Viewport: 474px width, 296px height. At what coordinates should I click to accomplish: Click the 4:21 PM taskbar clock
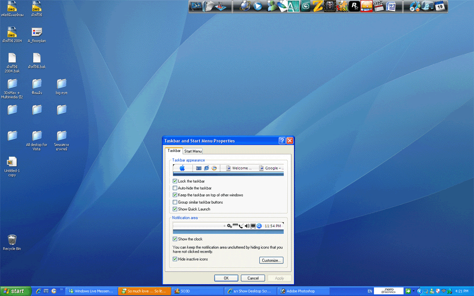click(x=462, y=291)
